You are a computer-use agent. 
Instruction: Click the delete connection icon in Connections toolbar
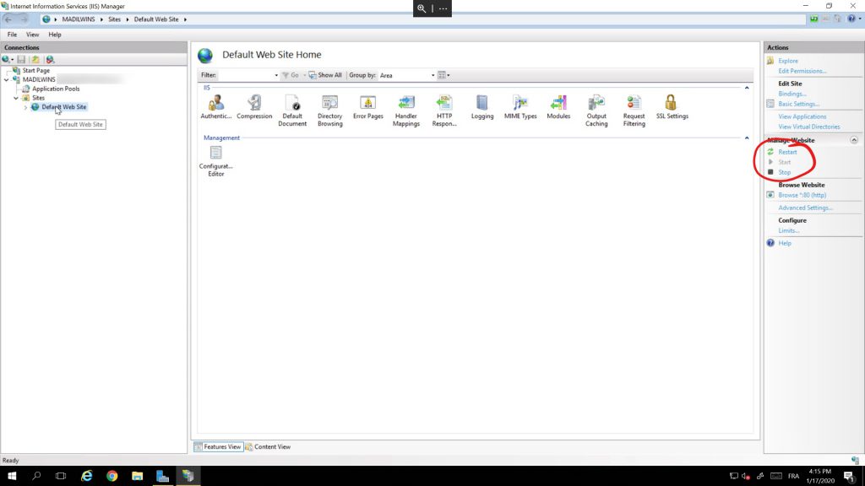(50, 60)
